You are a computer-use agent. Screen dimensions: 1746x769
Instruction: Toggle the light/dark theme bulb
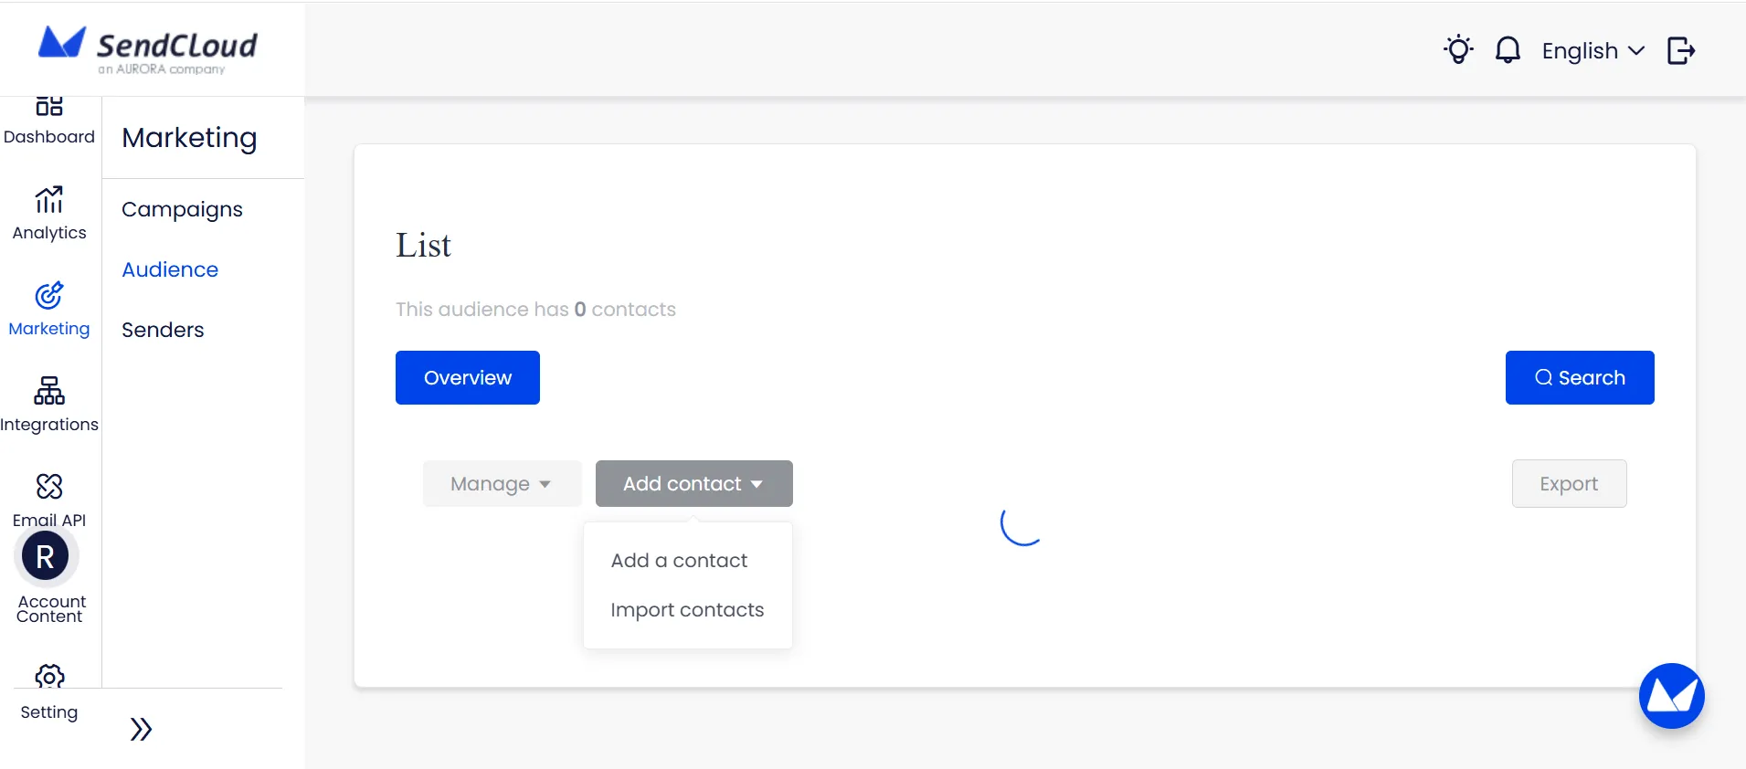click(1458, 50)
